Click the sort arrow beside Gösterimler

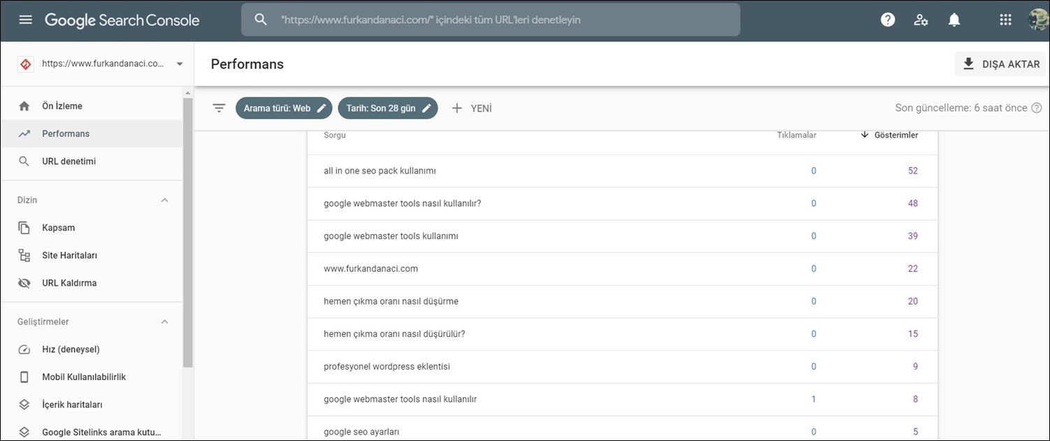865,135
